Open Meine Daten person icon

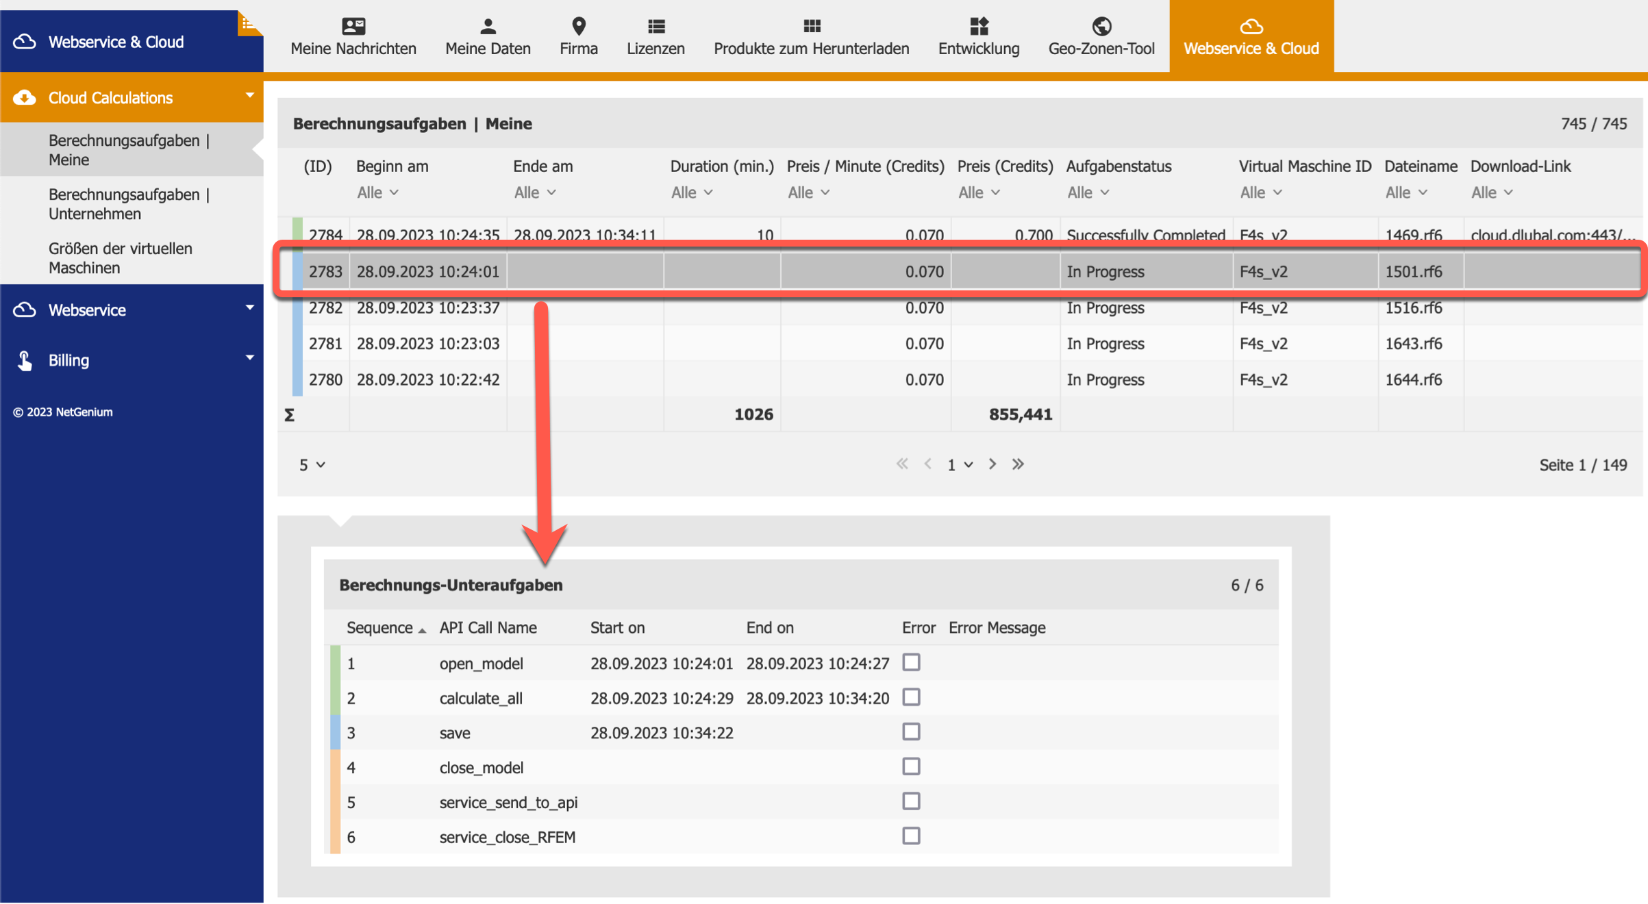[x=488, y=26]
